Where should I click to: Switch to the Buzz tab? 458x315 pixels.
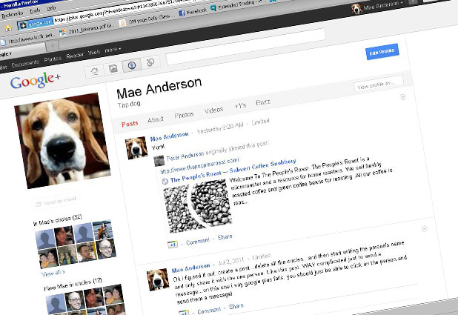coord(263,102)
